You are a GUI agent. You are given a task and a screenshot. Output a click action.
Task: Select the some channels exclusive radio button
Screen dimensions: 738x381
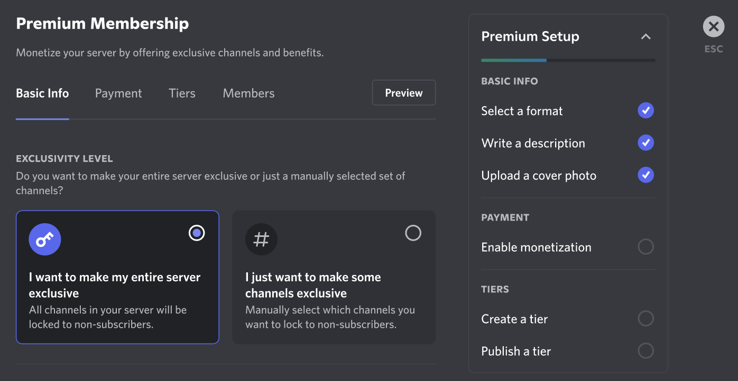pyautogui.click(x=413, y=233)
